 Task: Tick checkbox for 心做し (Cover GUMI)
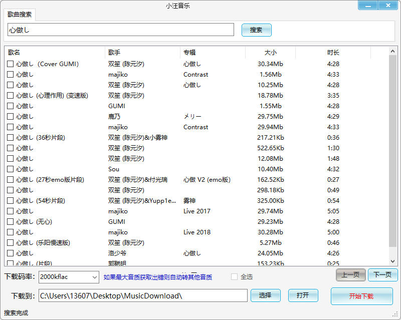pos(10,64)
